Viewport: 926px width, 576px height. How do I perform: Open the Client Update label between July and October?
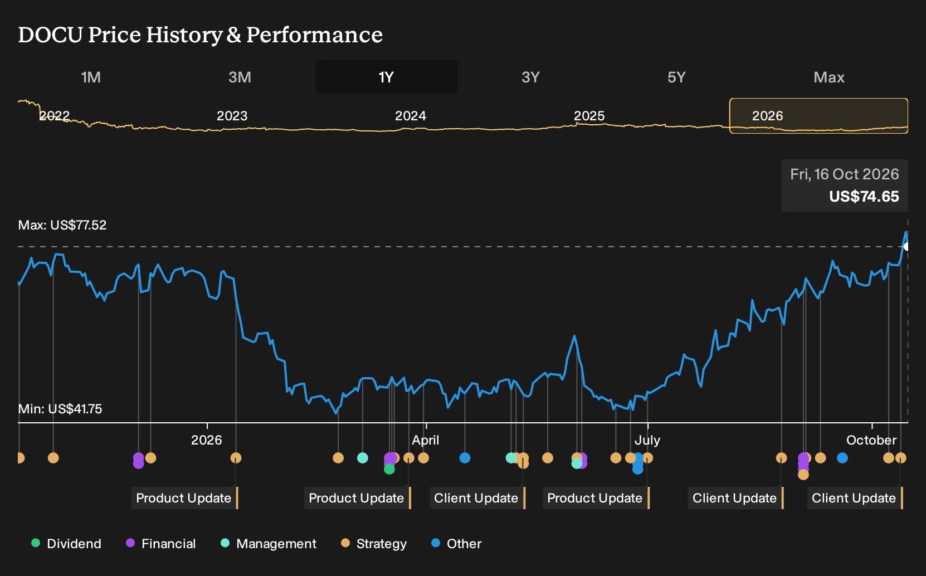point(736,498)
